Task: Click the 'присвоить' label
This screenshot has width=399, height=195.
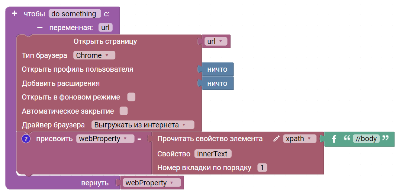Action: pyautogui.click(x=54, y=139)
